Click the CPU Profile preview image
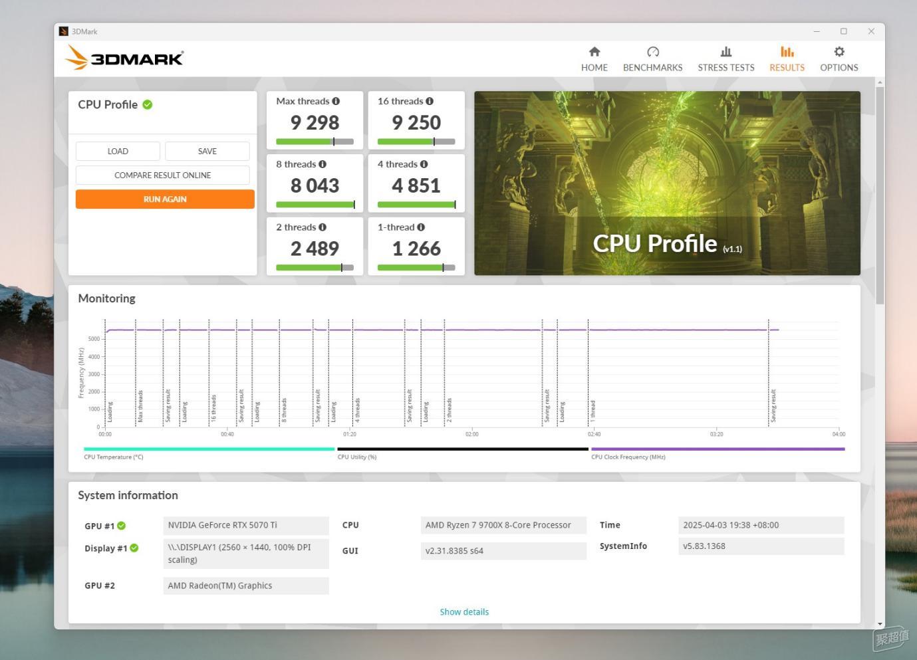The width and height of the screenshot is (917, 660). coord(667,183)
